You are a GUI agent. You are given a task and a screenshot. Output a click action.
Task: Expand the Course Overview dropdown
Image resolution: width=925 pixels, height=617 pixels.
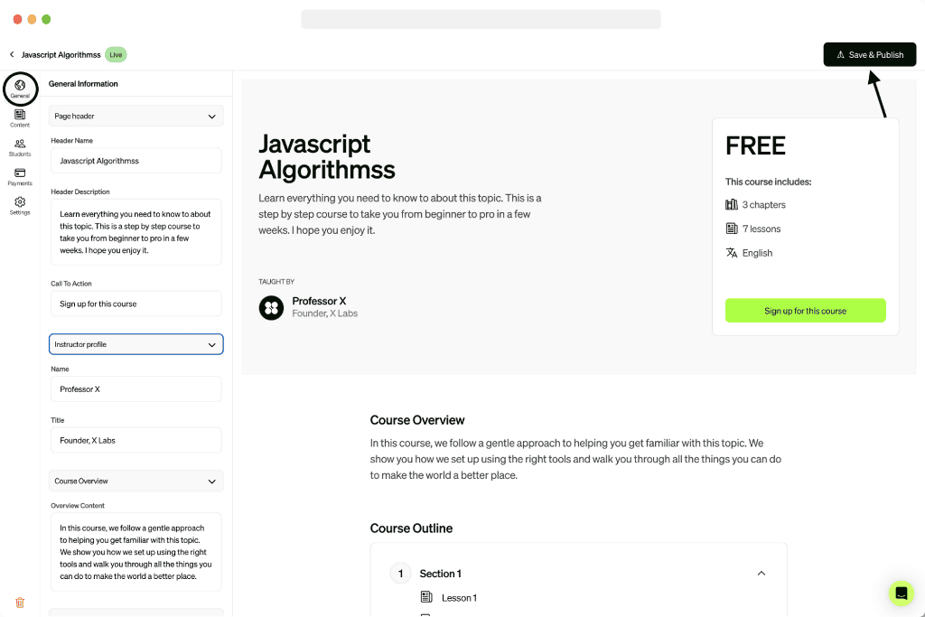[x=135, y=481]
